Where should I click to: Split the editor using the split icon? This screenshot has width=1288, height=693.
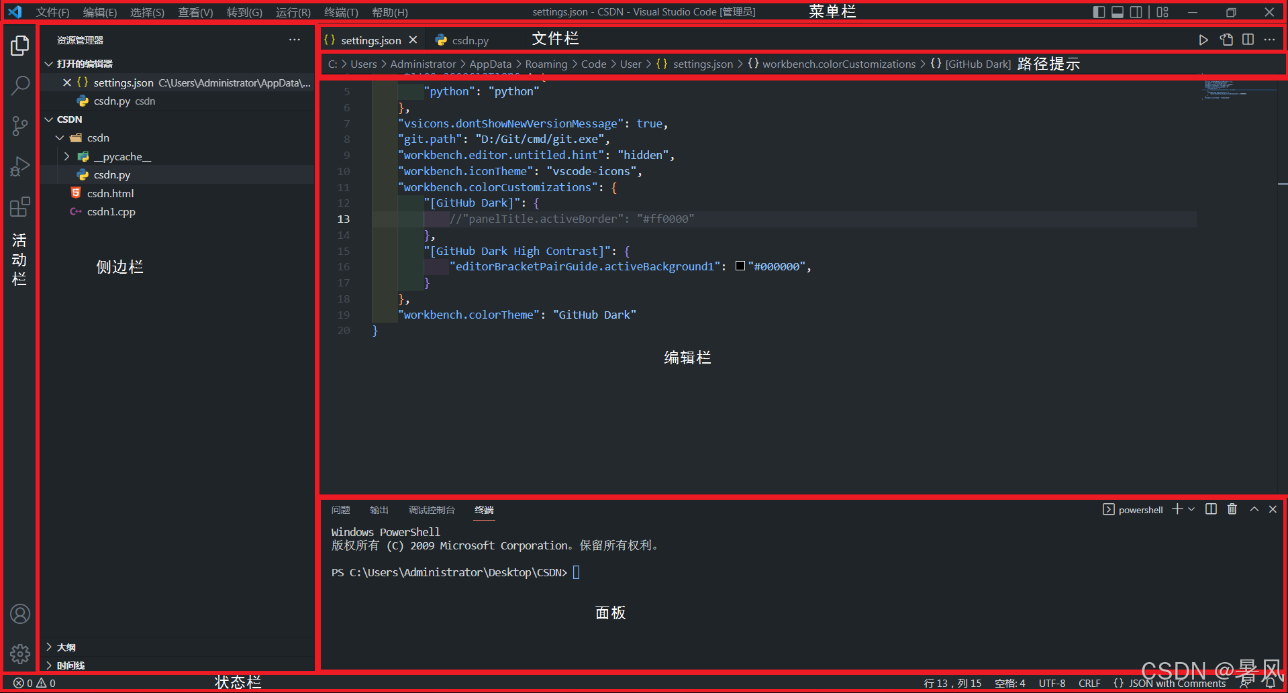pyautogui.click(x=1248, y=40)
